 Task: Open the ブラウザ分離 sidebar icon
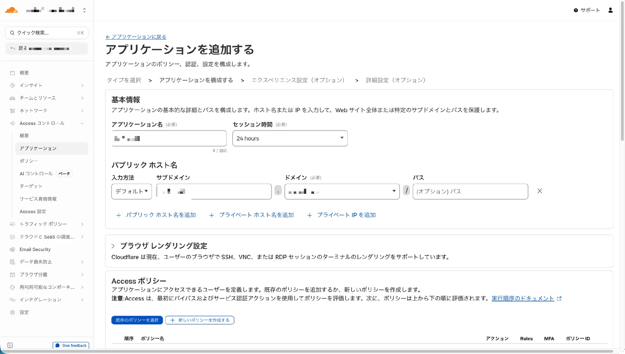(12, 274)
